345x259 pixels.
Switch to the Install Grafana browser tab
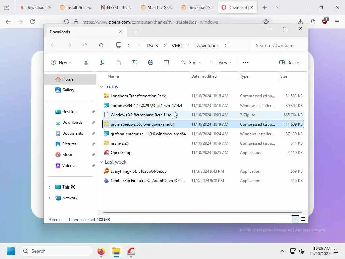coord(76,7)
